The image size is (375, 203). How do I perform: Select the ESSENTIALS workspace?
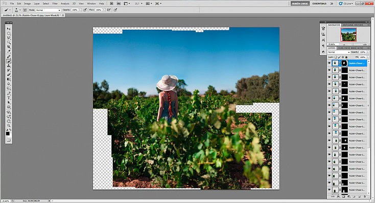[319, 4]
